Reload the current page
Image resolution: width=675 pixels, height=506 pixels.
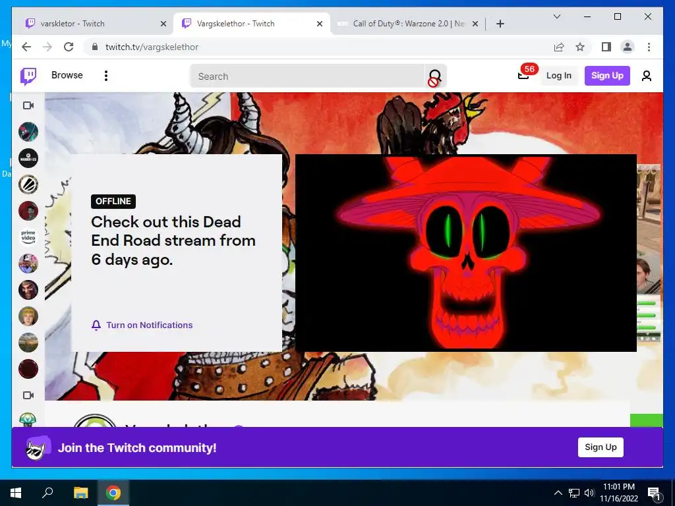(69, 47)
